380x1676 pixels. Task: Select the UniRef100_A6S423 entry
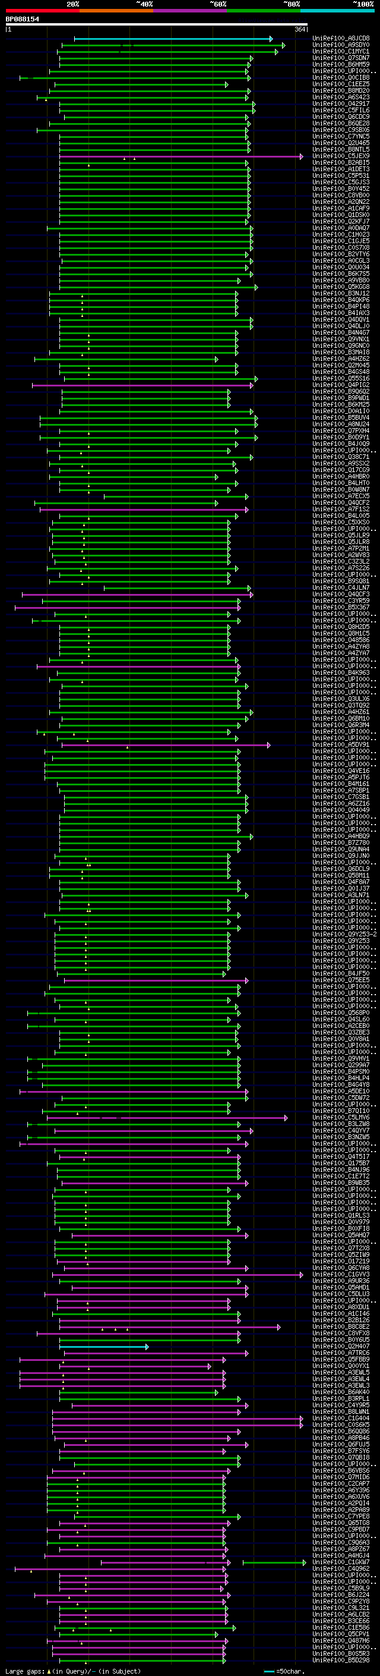point(341,98)
